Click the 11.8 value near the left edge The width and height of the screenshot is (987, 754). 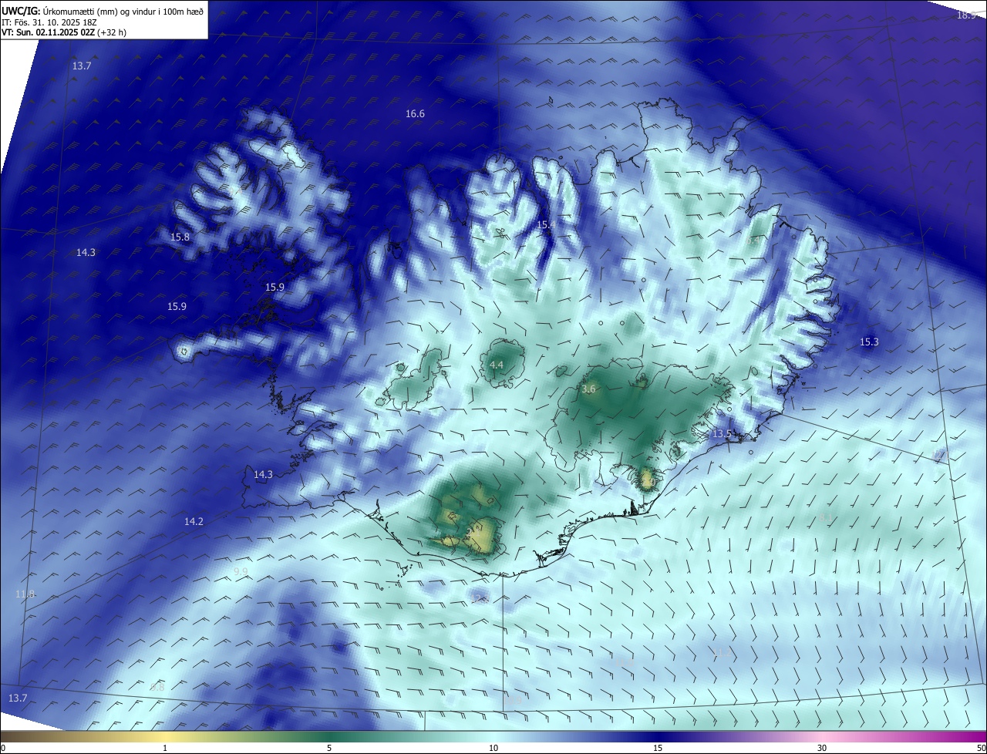click(25, 594)
